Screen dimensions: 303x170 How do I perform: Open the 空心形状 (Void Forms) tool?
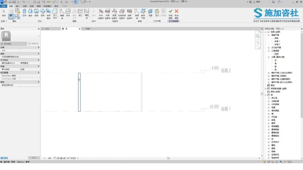(55, 14)
